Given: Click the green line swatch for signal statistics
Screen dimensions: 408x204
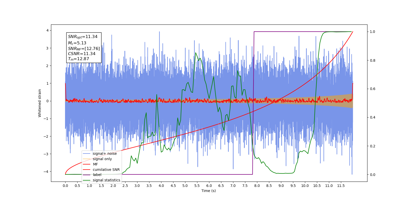Looking at the screenshot, I should click(87, 180).
